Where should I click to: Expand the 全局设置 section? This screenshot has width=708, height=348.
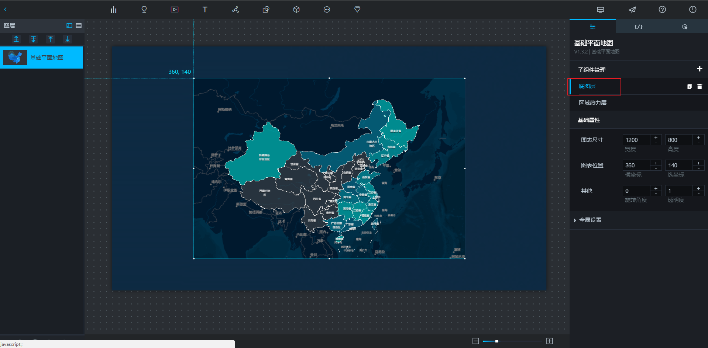590,220
